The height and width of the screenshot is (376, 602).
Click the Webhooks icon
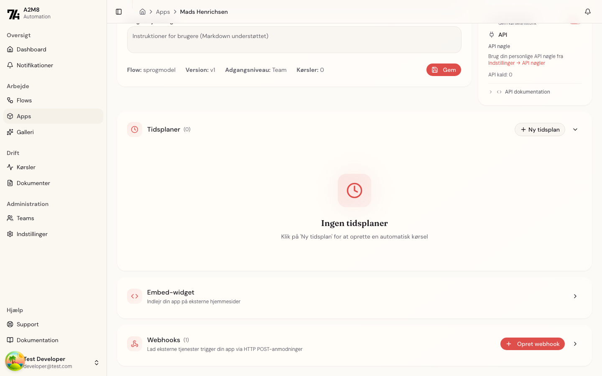tap(135, 344)
